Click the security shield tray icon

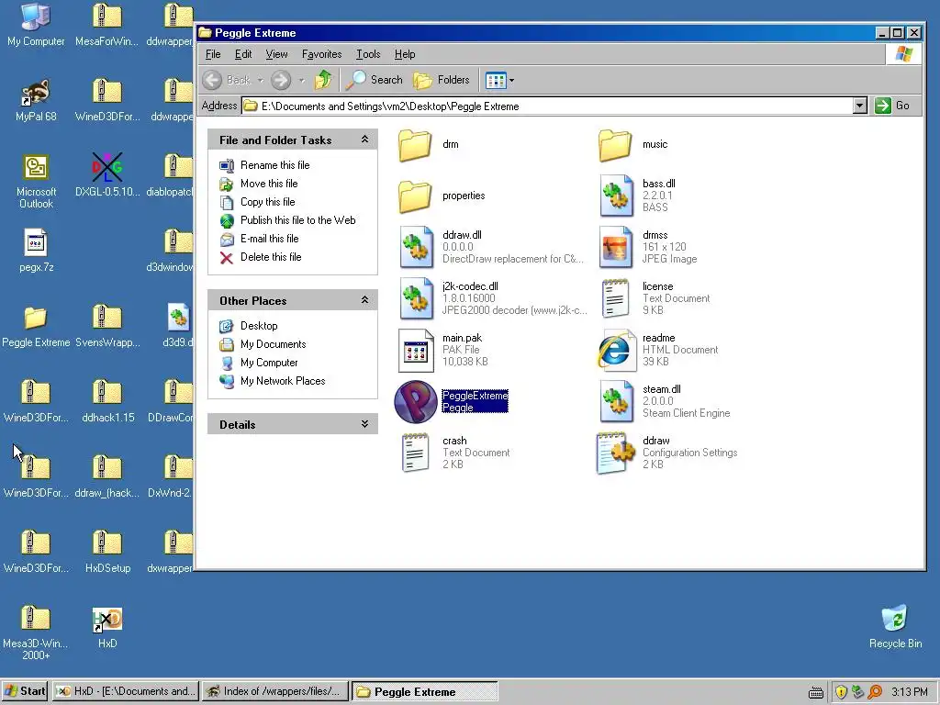841,692
